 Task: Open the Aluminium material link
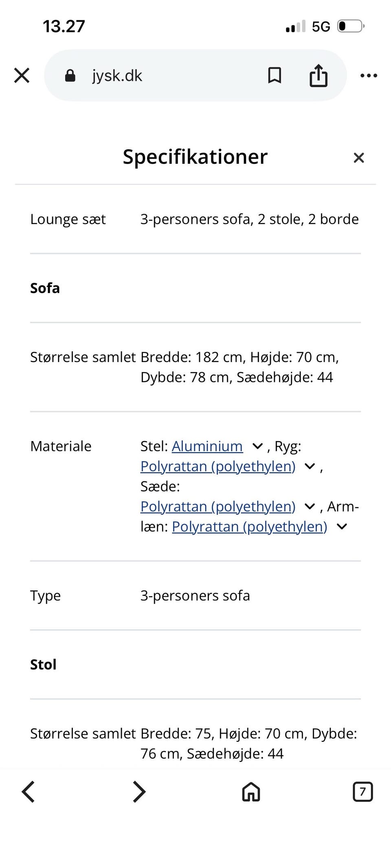(207, 446)
